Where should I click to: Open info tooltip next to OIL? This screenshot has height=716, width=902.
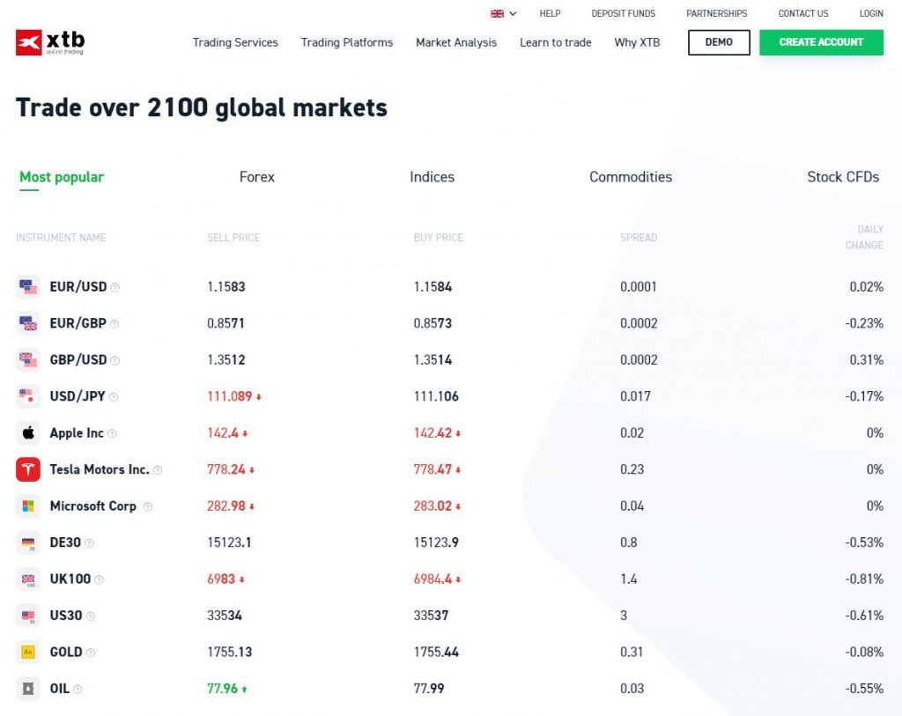tap(78, 689)
